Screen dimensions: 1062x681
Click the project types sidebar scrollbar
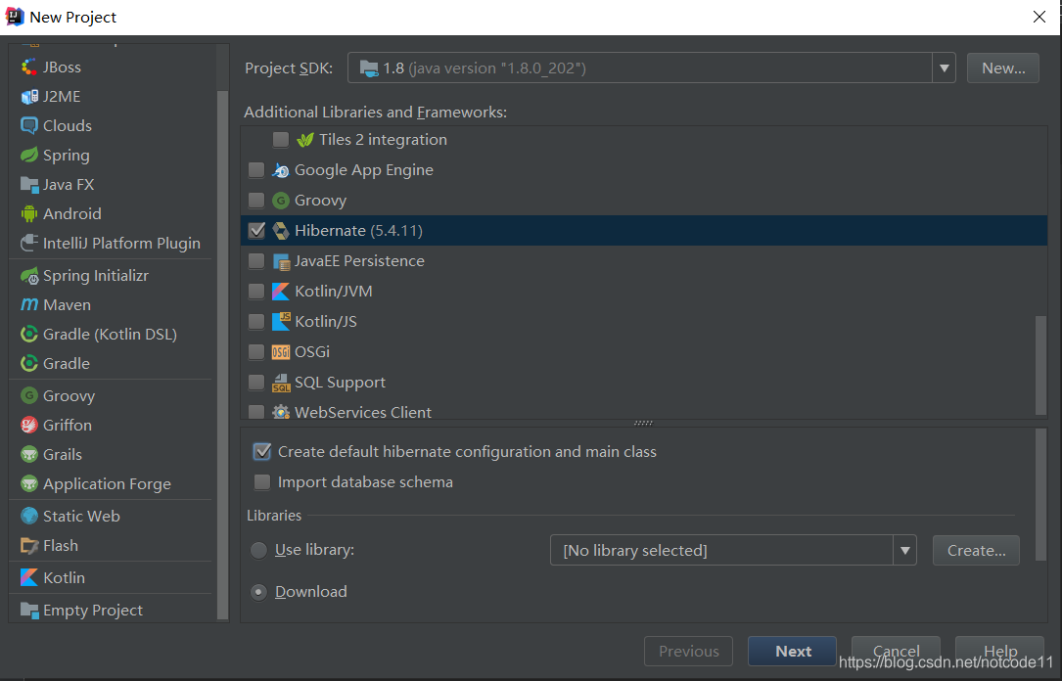[x=222, y=355]
